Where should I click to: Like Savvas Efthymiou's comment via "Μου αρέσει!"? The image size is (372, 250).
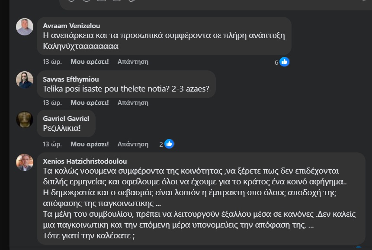click(x=90, y=103)
